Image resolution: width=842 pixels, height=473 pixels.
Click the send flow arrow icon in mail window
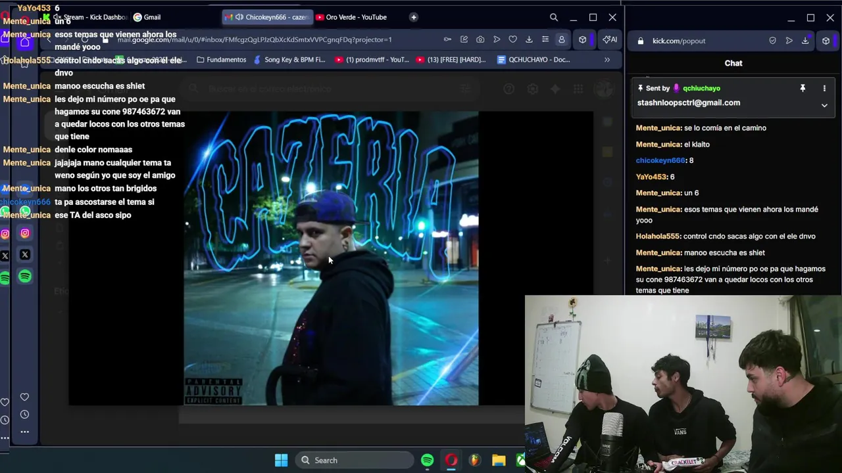coord(497,39)
